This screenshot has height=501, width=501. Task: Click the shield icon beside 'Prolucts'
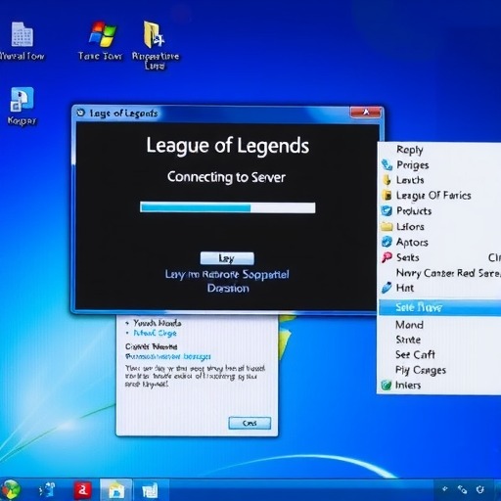pyautogui.click(x=387, y=210)
